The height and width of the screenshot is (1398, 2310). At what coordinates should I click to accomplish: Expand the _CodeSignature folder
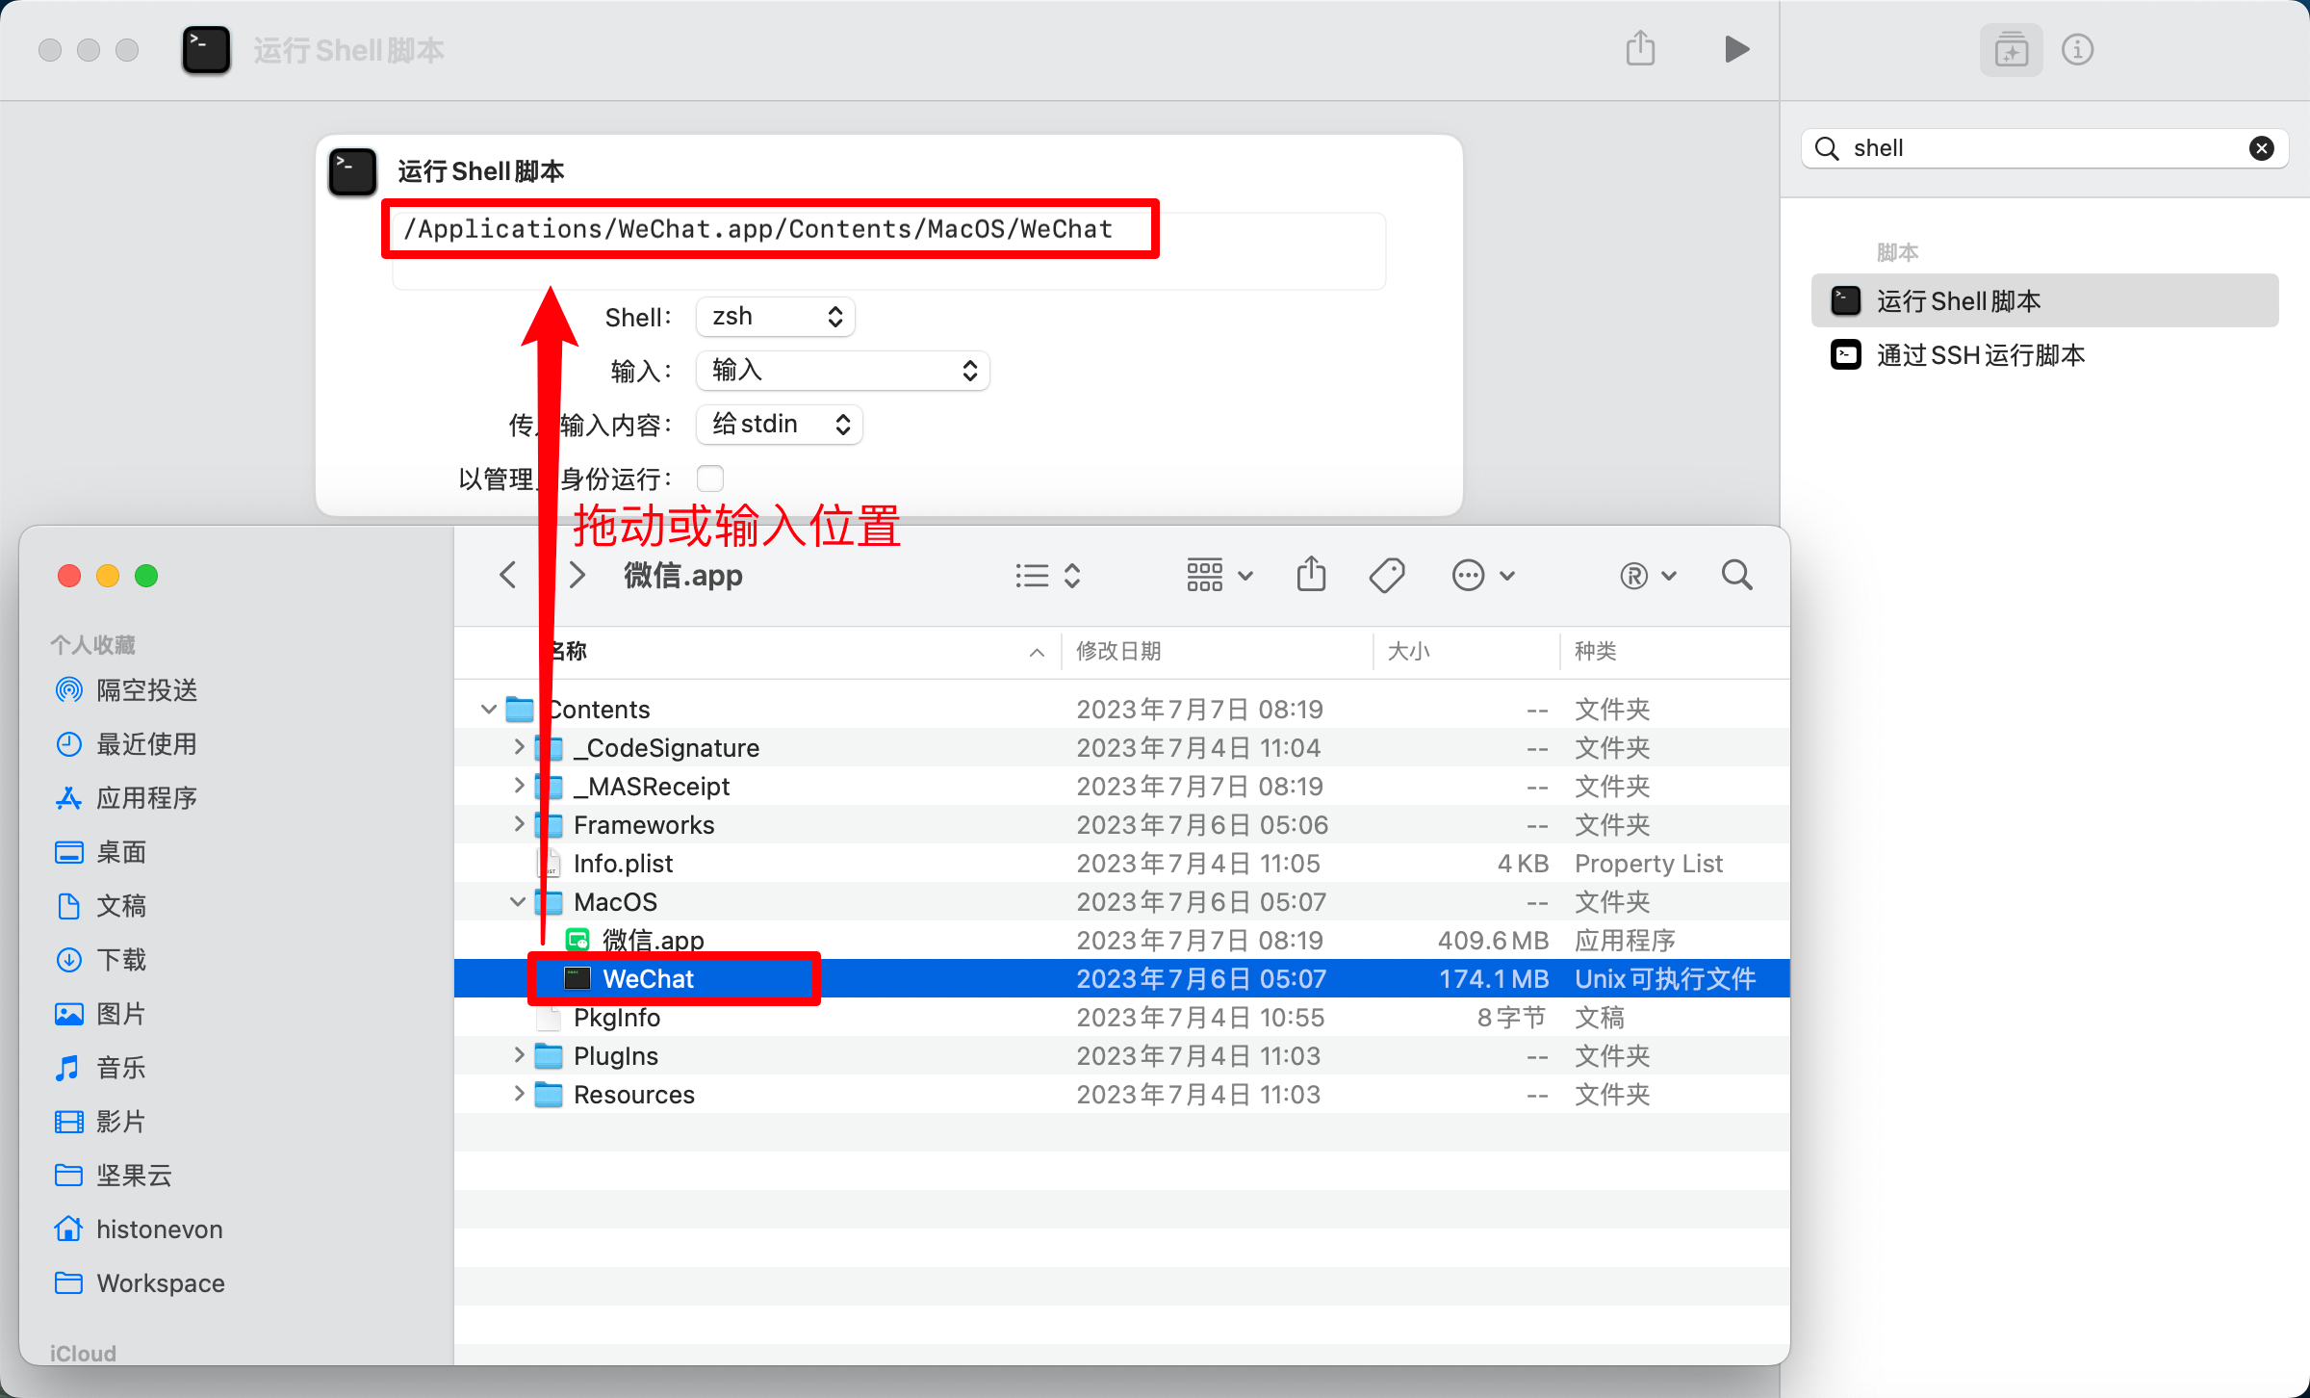[x=518, y=746]
